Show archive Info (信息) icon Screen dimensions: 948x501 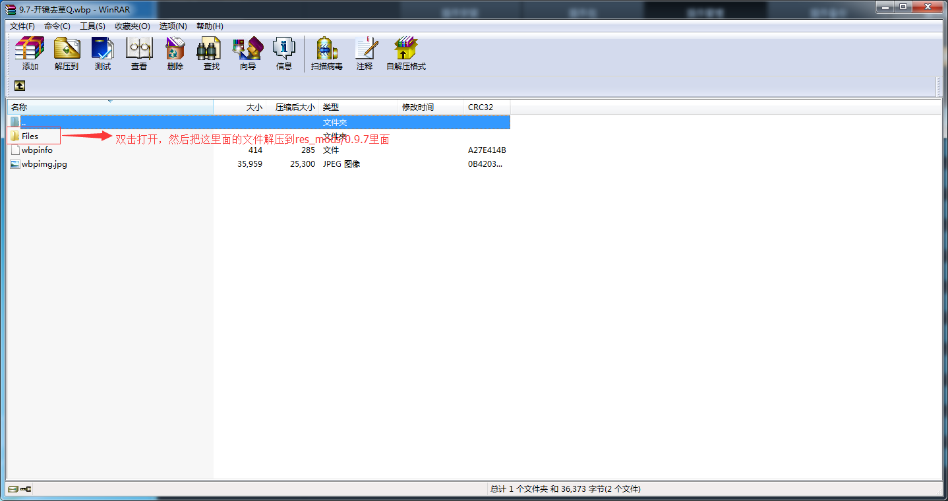pos(284,53)
